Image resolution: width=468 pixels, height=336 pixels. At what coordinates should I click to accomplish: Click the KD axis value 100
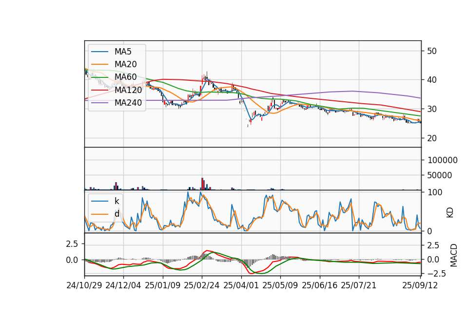point(435,192)
